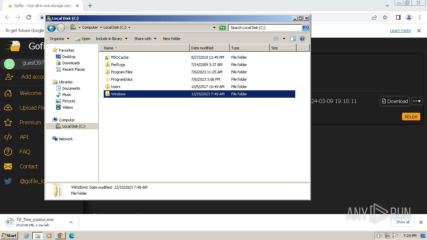Focus the Search Local Disk (C:) field
This screenshot has height=240, width=427.
coord(265,28)
